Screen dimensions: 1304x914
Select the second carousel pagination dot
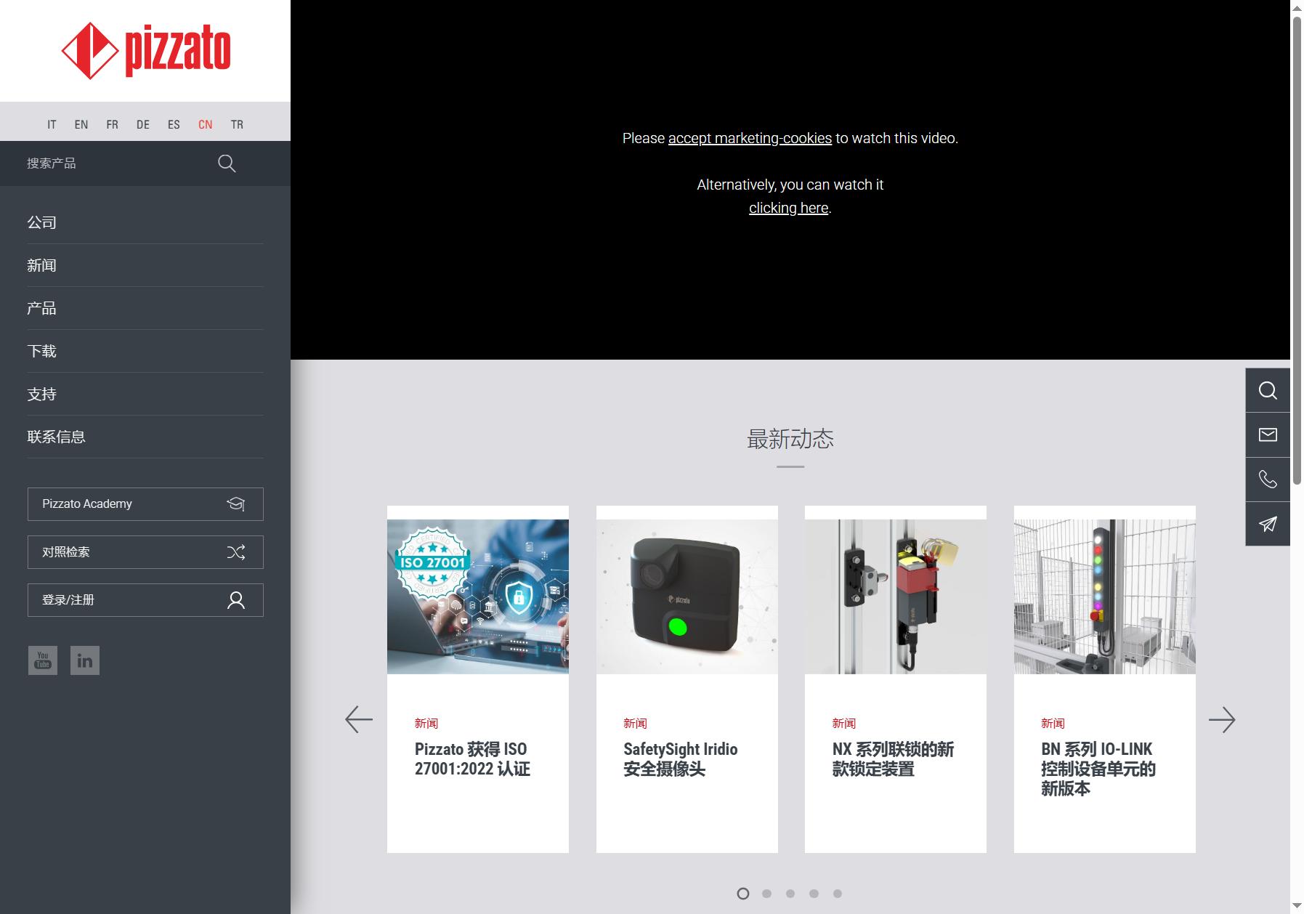(x=766, y=894)
